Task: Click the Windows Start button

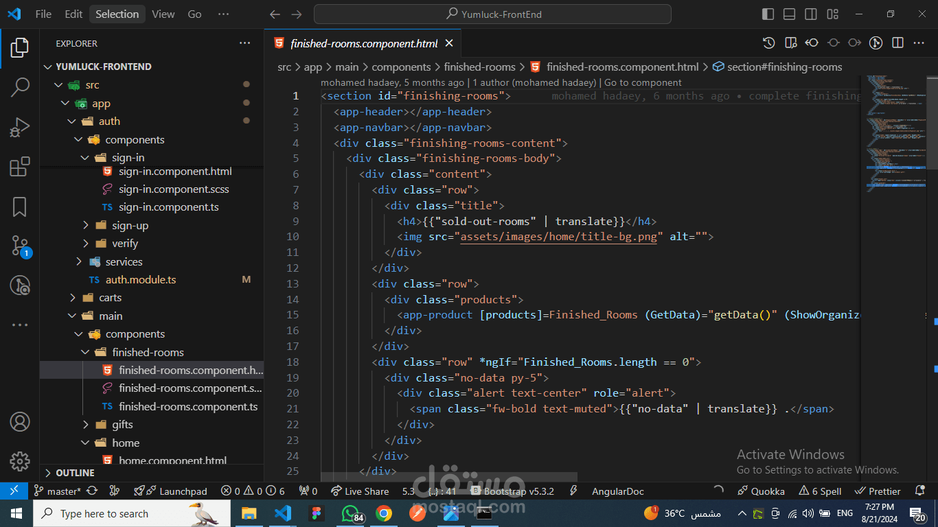Action: (x=16, y=513)
